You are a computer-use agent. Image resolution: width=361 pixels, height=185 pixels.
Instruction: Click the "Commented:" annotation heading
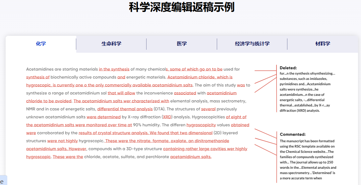[292, 135]
